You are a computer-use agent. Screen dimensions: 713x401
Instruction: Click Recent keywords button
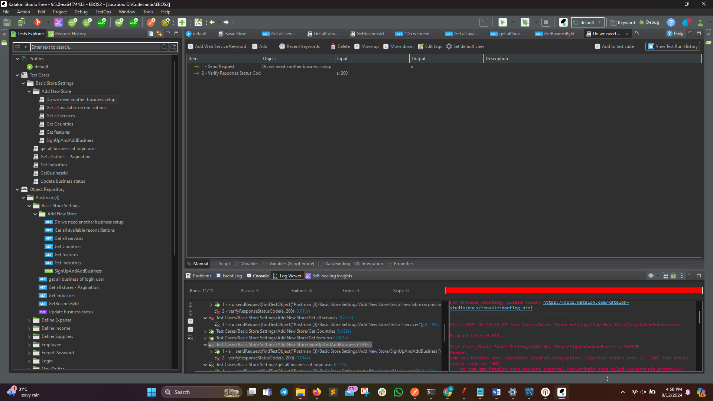[x=299, y=46]
